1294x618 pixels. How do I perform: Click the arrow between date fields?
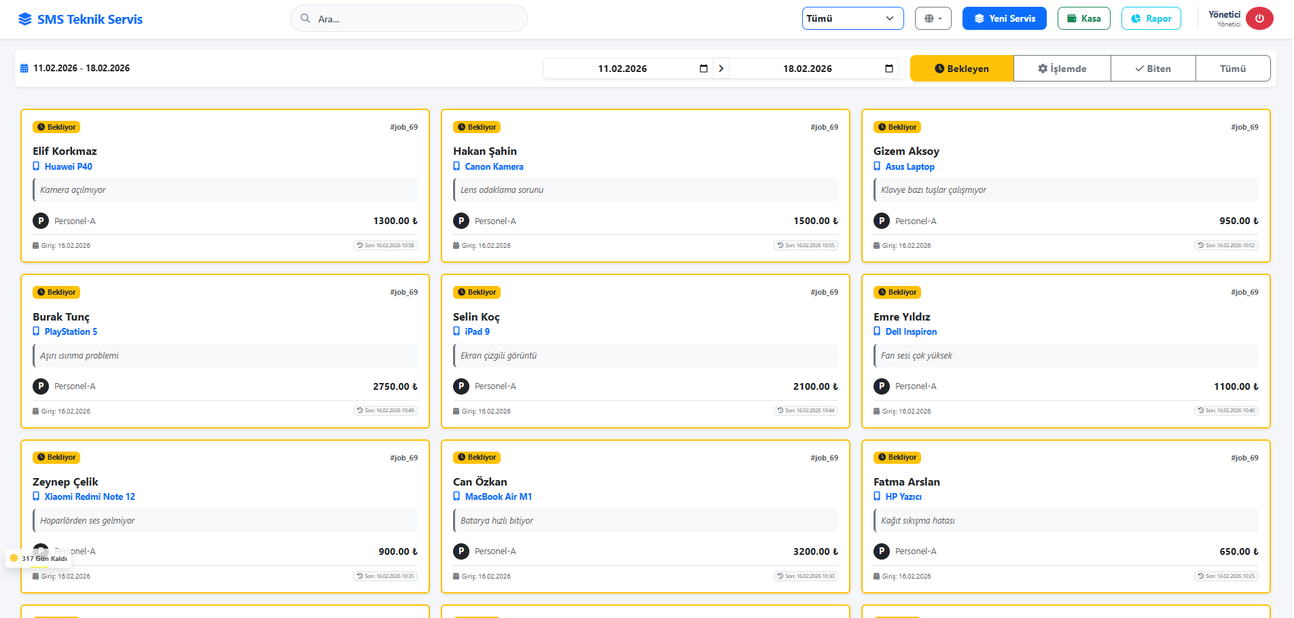721,69
